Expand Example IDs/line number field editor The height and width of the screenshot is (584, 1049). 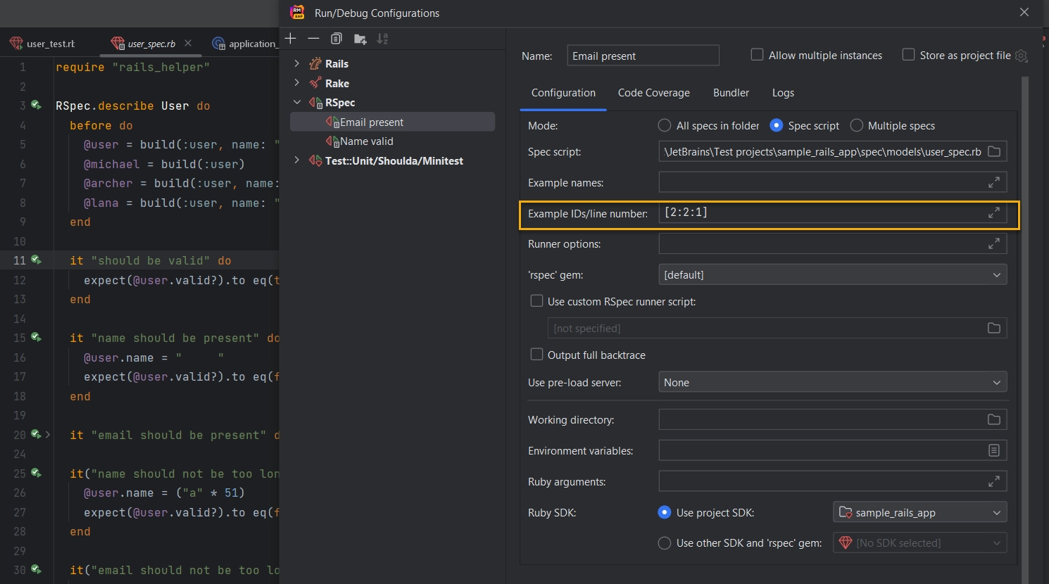[x=994, y=212]
